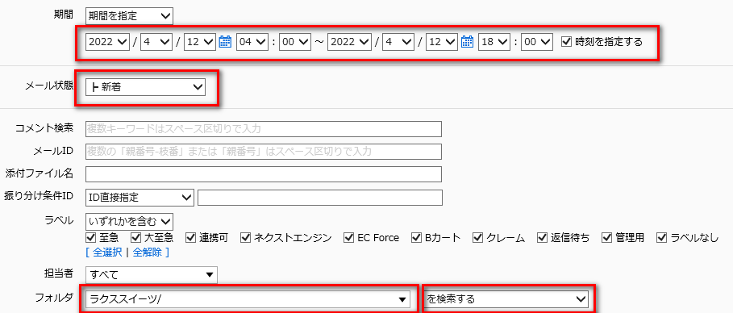This screenshot has height=313, width=733.
Task: Open the 期間を指定 period dropdown
Action: 129,16
